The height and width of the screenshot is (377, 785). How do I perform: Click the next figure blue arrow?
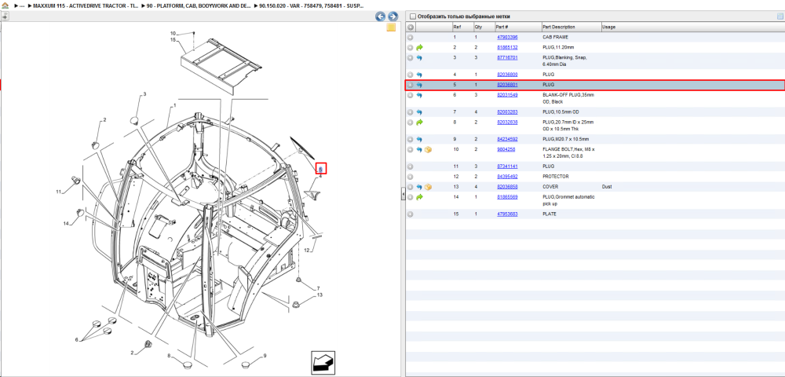click(393, 16)
